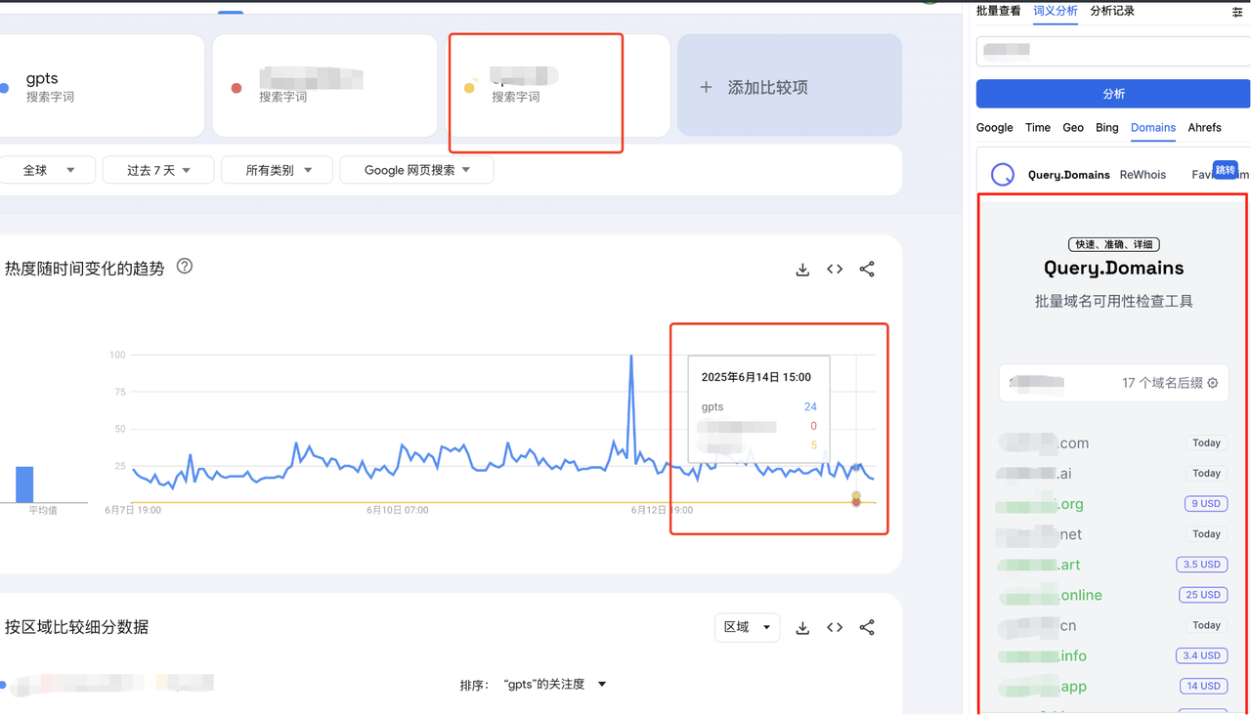1251x715 pixels.
Task: Share the interest-over-time chart
Action: point(867,270)
